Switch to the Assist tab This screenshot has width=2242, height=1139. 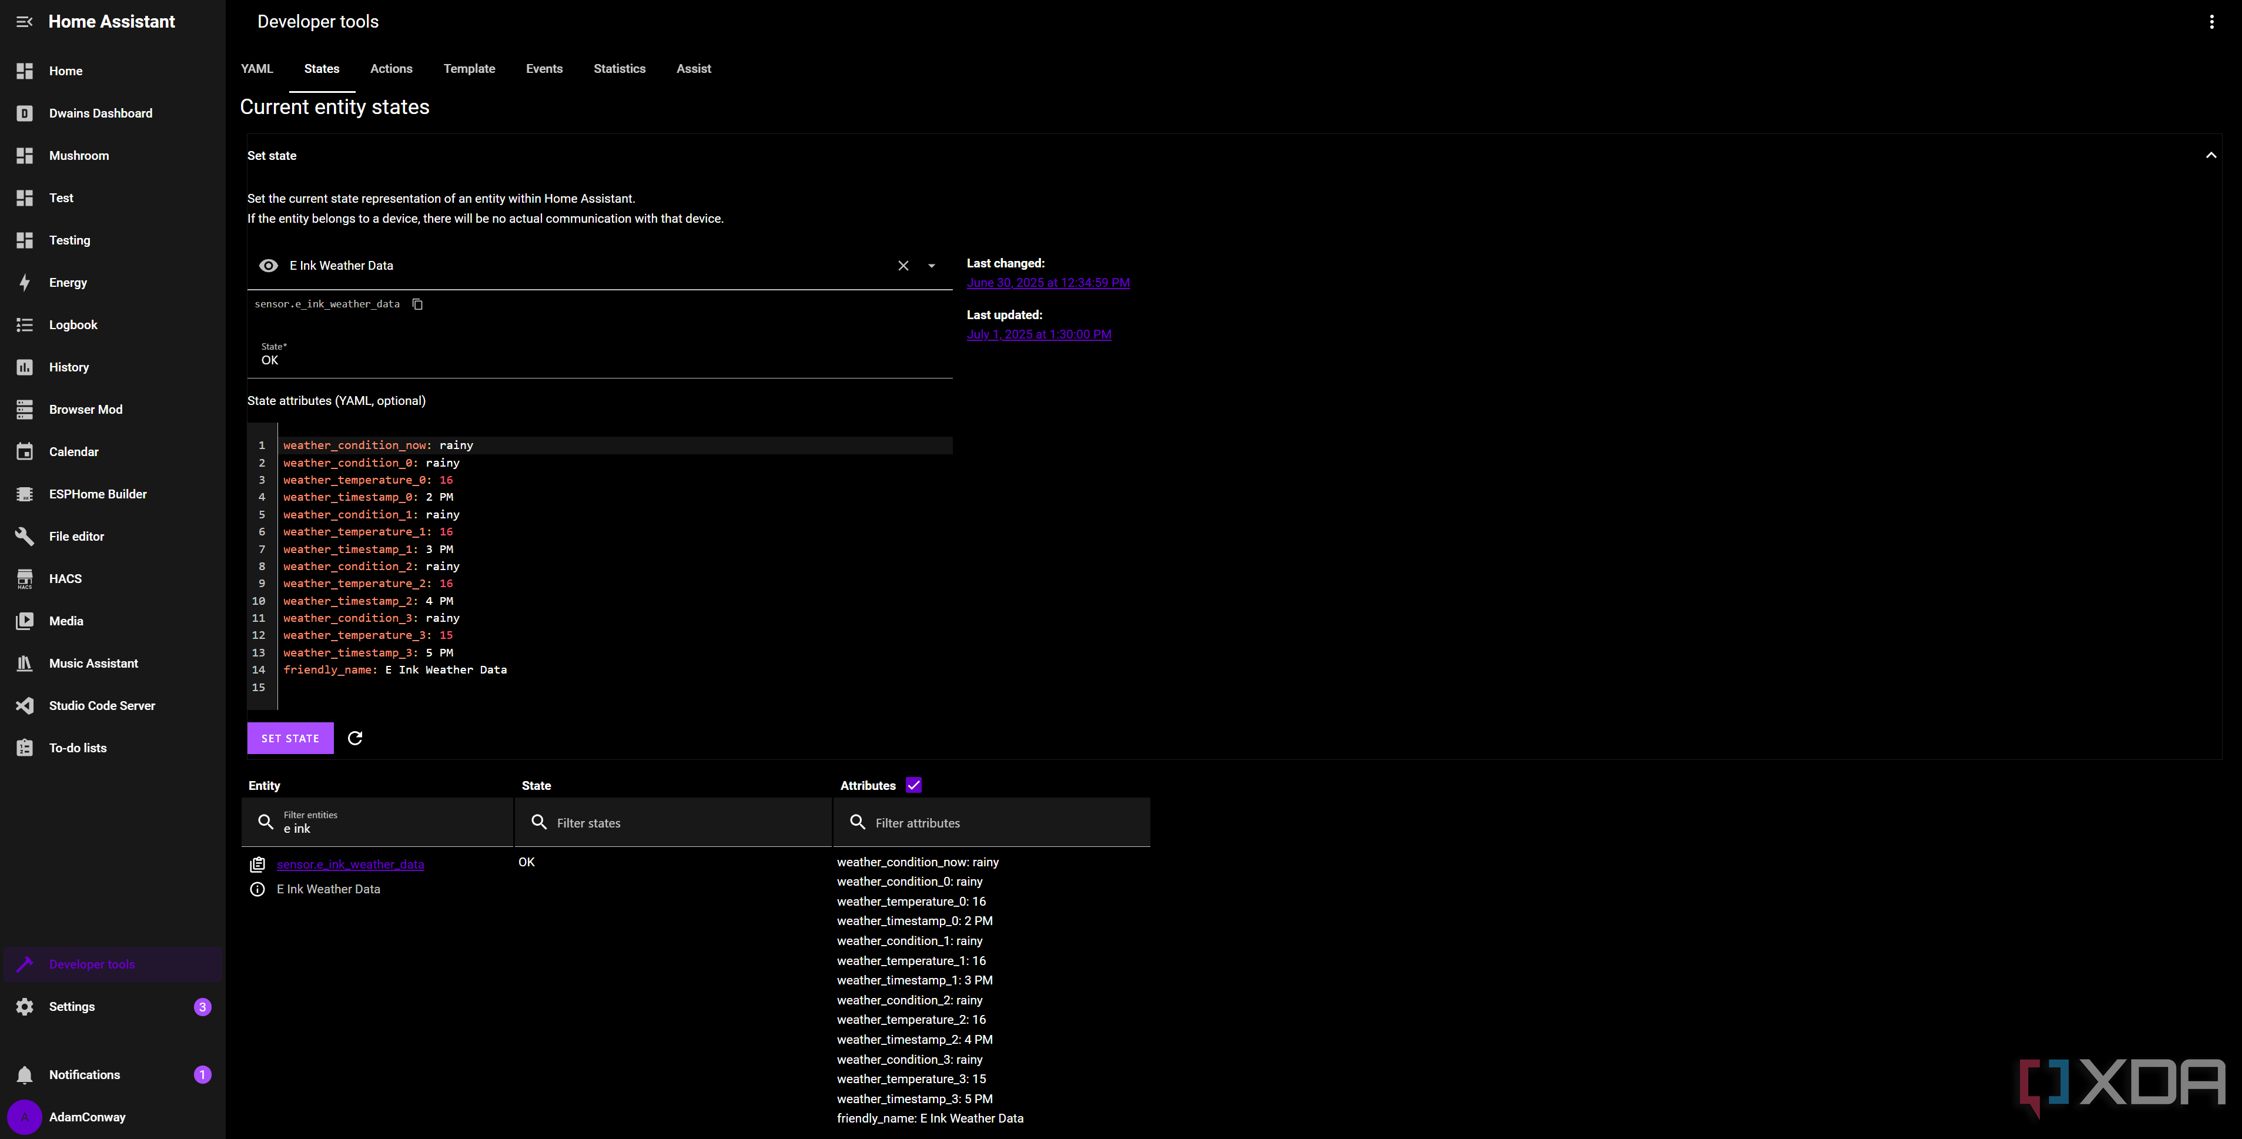click(x=694, y=69)
